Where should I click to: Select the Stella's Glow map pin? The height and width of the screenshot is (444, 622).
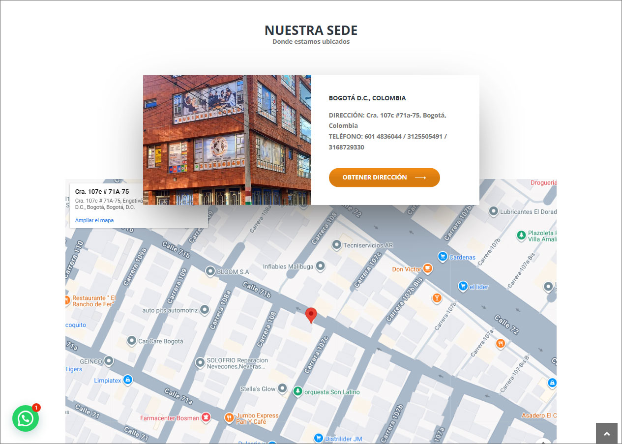tap(282, 388)
